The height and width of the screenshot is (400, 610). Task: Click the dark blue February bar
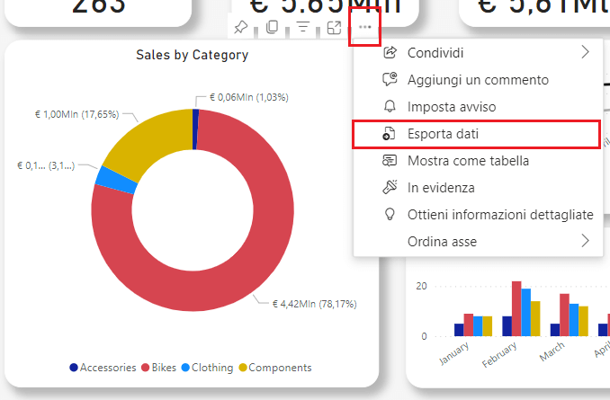pos(507,326)
